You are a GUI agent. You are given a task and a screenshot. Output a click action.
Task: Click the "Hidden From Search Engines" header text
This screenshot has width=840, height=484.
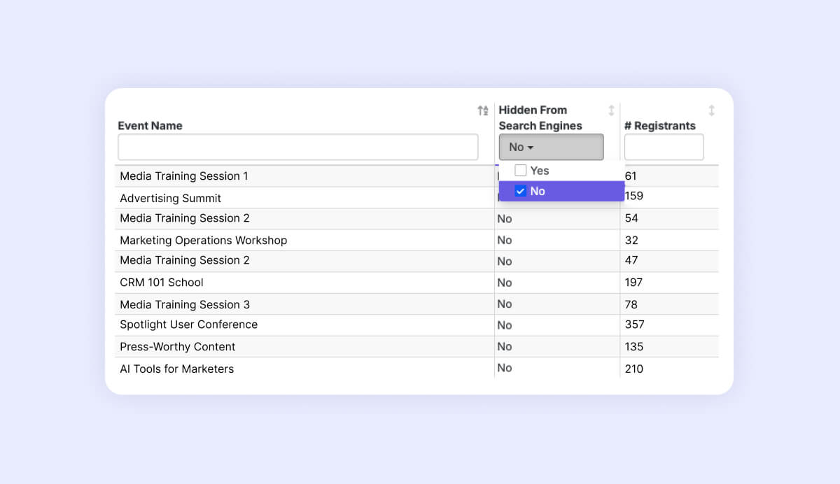click(x=540, y=118)
